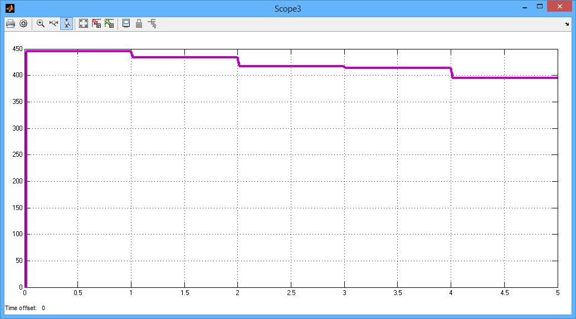Screen dimensions: 576x319
Task: Click the magenta curve step at time 1
Action: pos(131,54)
